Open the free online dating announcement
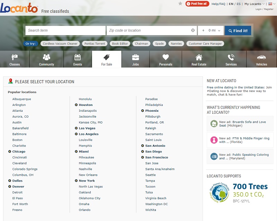This screenshot has height=221, width=277. tap(239, 91)
